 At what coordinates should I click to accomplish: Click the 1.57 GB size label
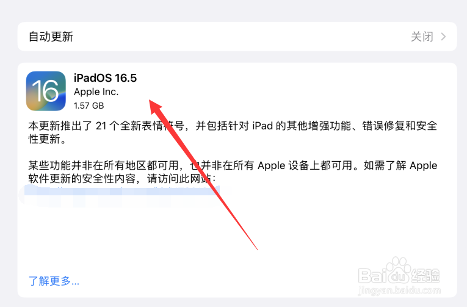89,106
